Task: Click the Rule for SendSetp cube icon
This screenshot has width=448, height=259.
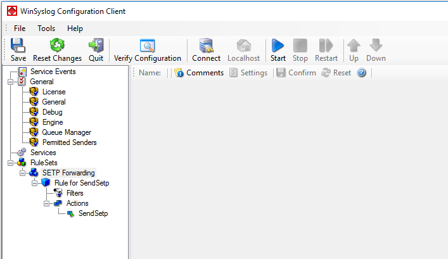Action: point(46,183)
